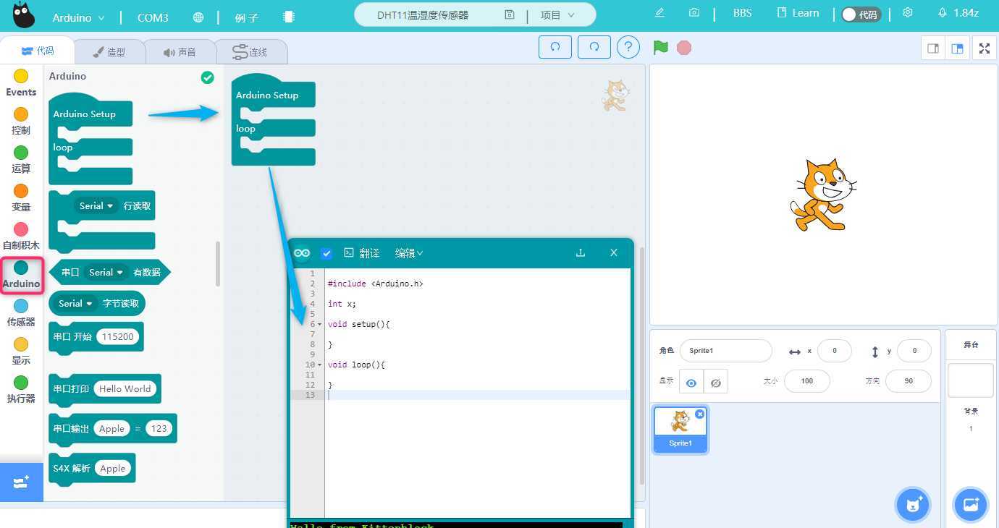Switch to large stage layout
999x528 pixels.
958,48
